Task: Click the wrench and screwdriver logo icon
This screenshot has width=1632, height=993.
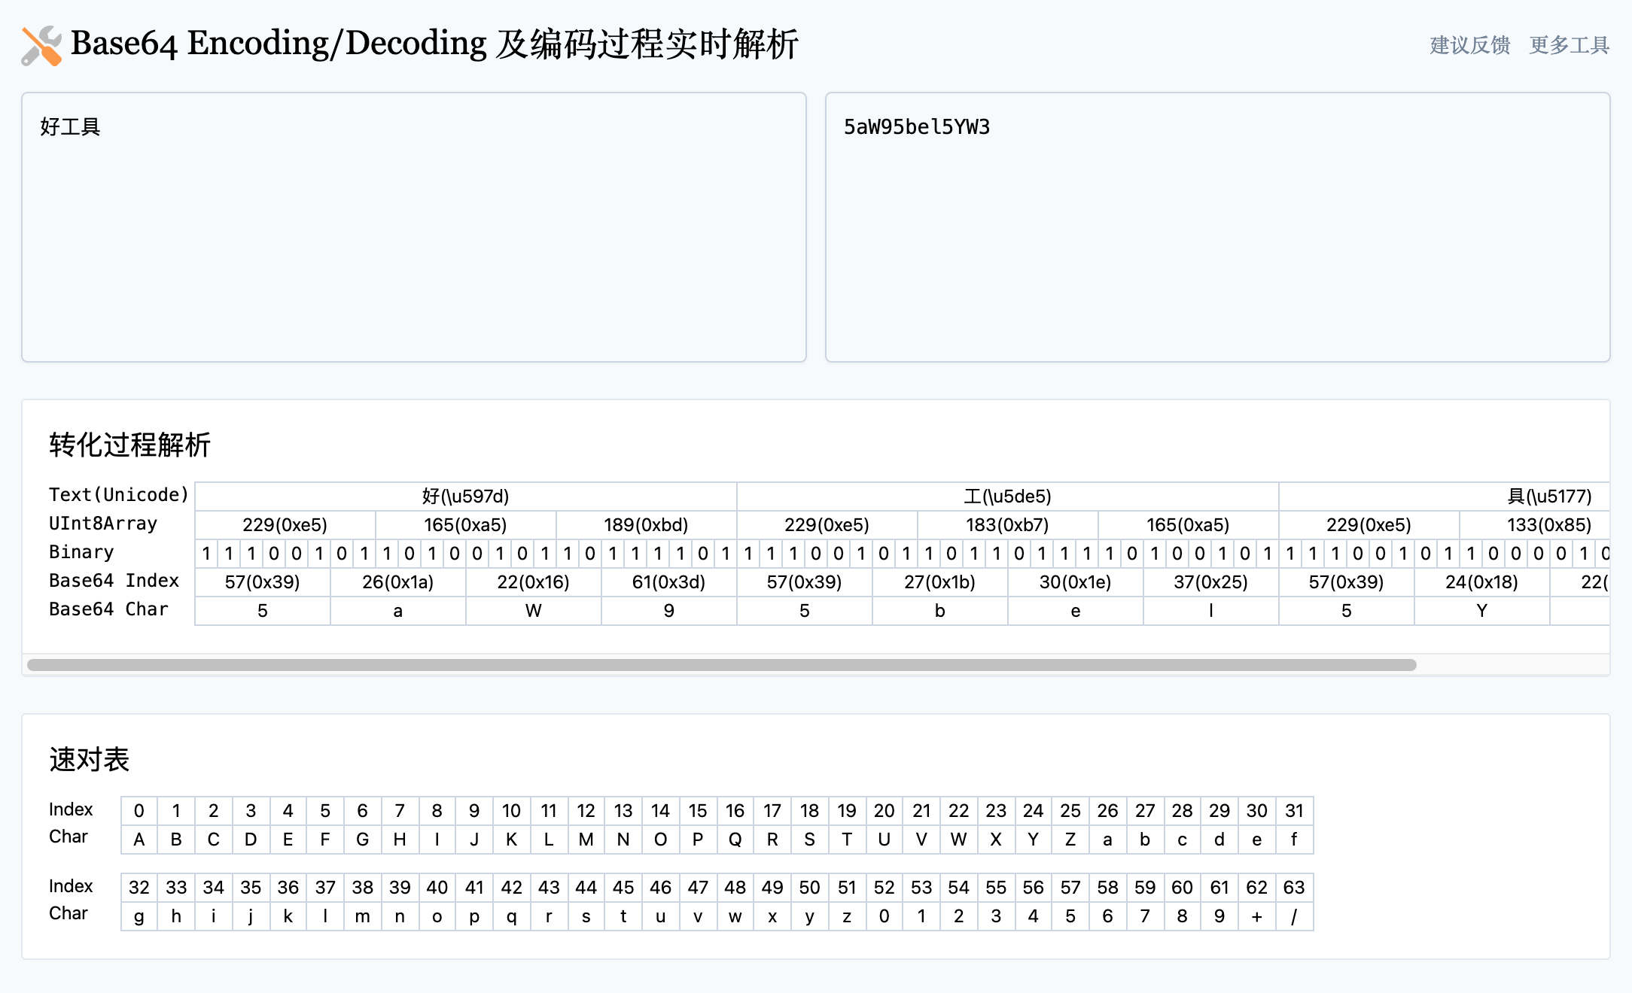Action: click(41, 46)
